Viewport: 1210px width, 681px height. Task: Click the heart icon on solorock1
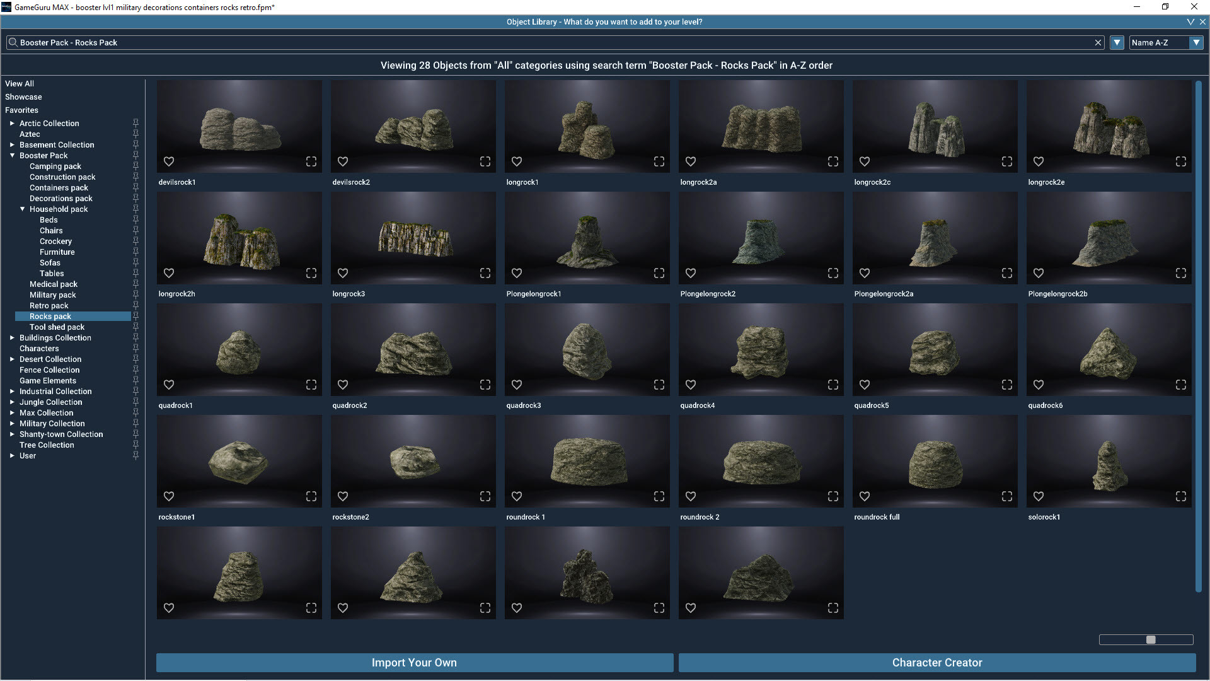1039,496
